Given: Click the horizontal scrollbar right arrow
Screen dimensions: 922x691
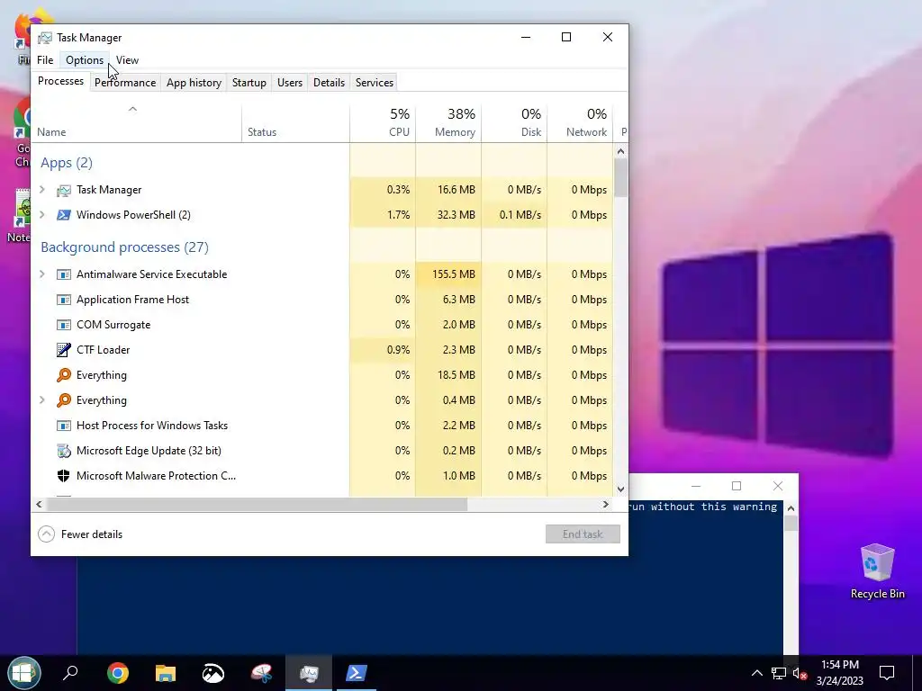Looking at the screenshot, I should coord(606,504).
